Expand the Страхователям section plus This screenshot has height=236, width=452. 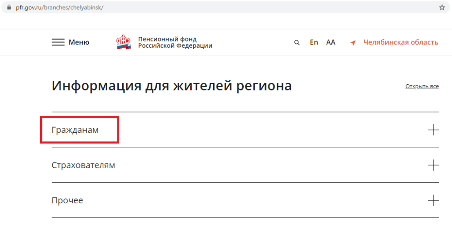coord(433,165)
